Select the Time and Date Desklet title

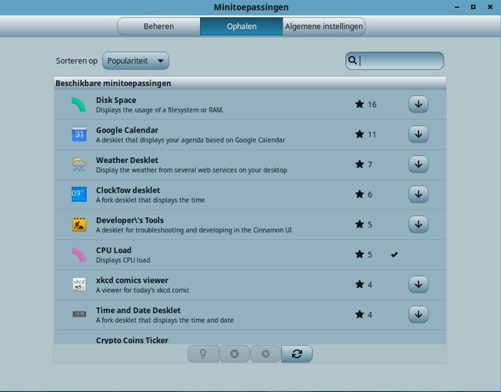pos(139,311)
